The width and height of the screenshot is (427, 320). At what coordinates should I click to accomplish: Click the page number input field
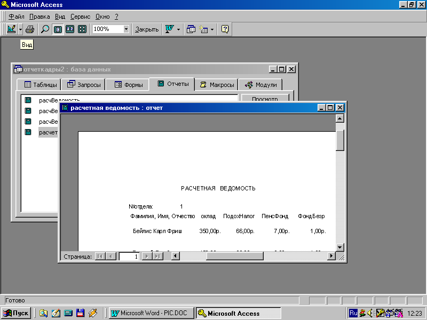129,256
